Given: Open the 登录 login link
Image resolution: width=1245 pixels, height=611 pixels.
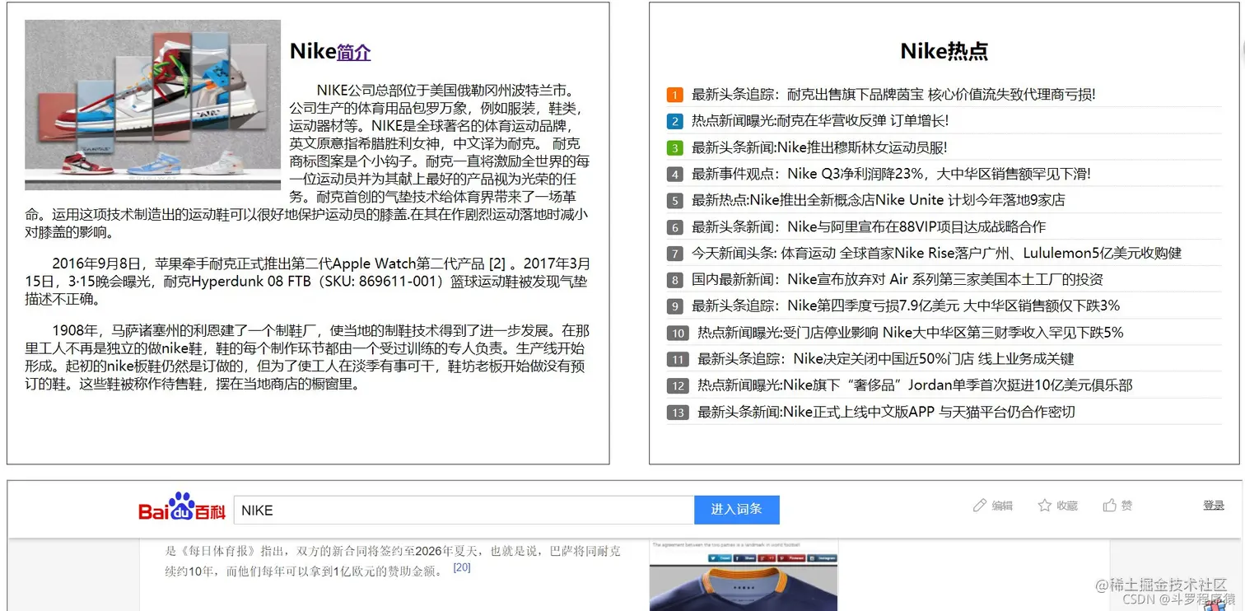Looking at the screenshot, I should click(x=1214, y=505).
